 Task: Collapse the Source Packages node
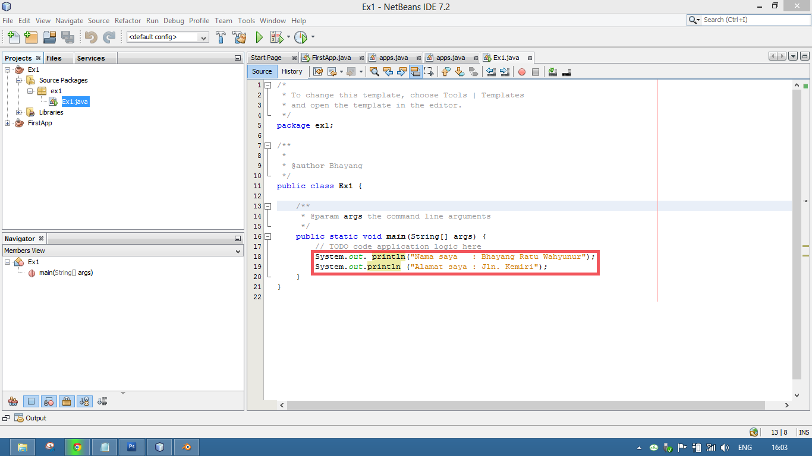(x=18, y=80)
